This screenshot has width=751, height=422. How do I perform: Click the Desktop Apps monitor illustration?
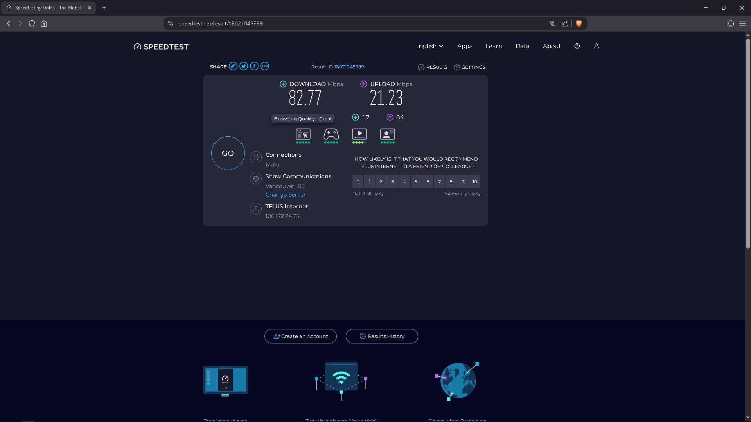click(225, 381)
